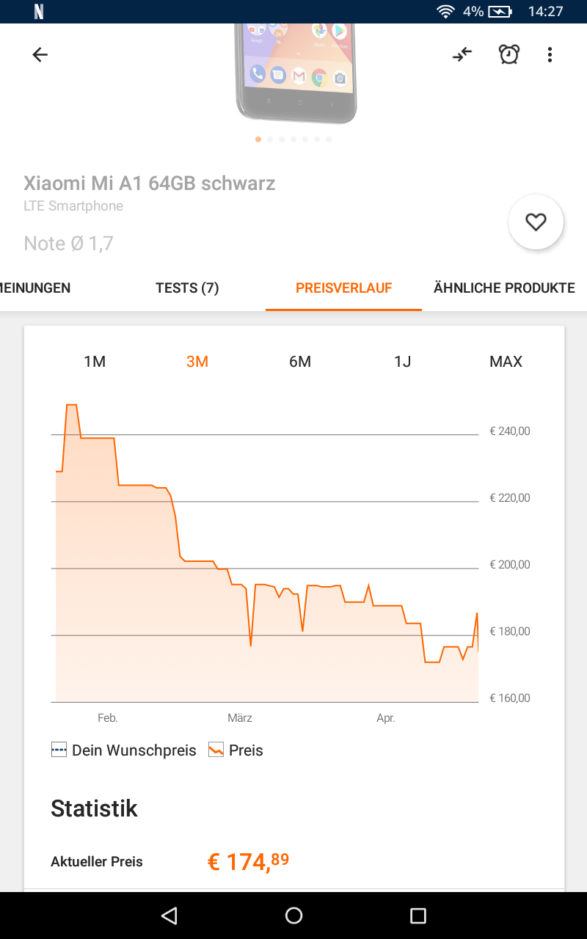Choose the 6M price history range

pos(300,362)
